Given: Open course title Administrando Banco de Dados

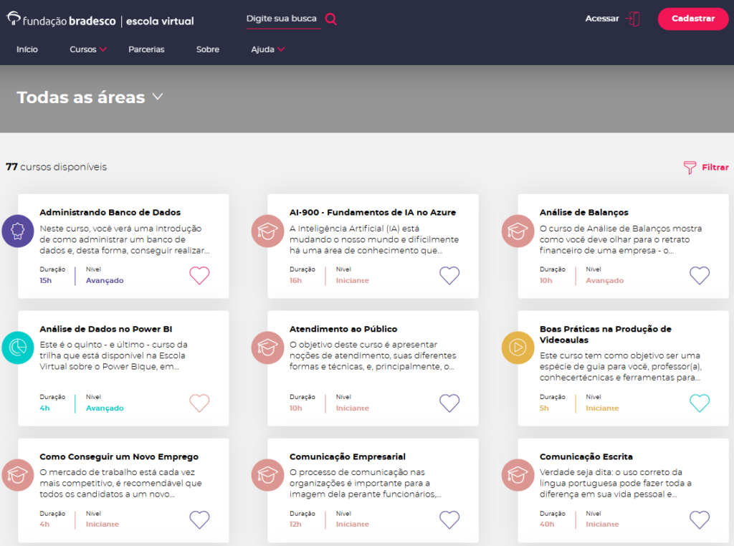Looking at the screenshot, I should [110, 212].
